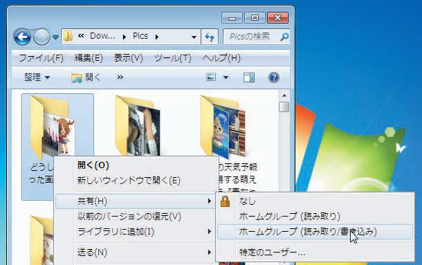Image resolution: width=422 pixels, height=265 pixels.
Task: Open the recent pages dropdown arrow
Action: 55,37
